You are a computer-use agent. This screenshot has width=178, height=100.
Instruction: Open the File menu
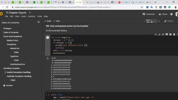pos(6,16)
